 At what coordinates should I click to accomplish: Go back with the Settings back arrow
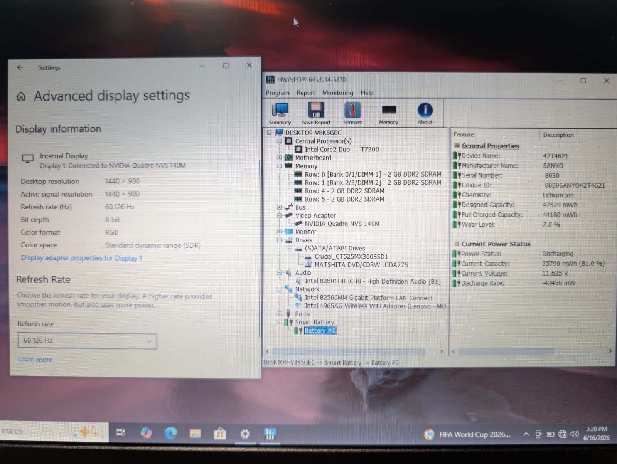[x=20, y=67]
